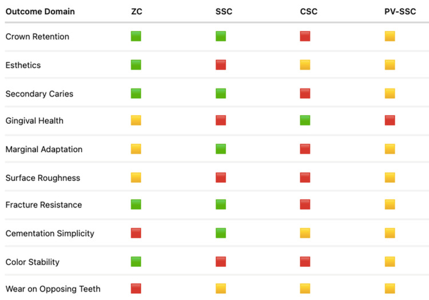429x300 pixels.
Task: Click the green ZC Crown Retention square
Action: pos(136,37)
